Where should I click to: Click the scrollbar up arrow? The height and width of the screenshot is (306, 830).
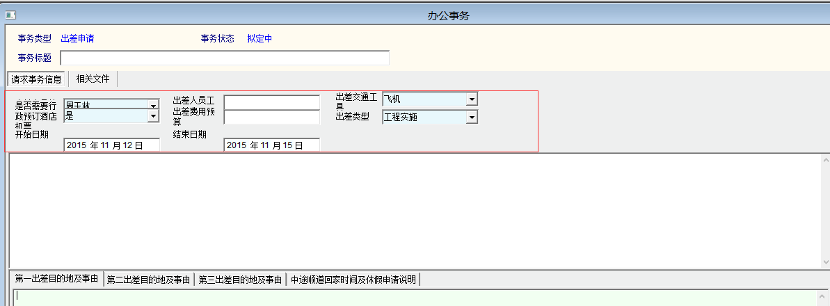(x=824, y=159)
